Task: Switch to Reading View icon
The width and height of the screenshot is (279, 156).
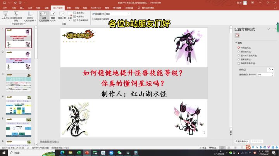Action: click(x=236, y=148)
